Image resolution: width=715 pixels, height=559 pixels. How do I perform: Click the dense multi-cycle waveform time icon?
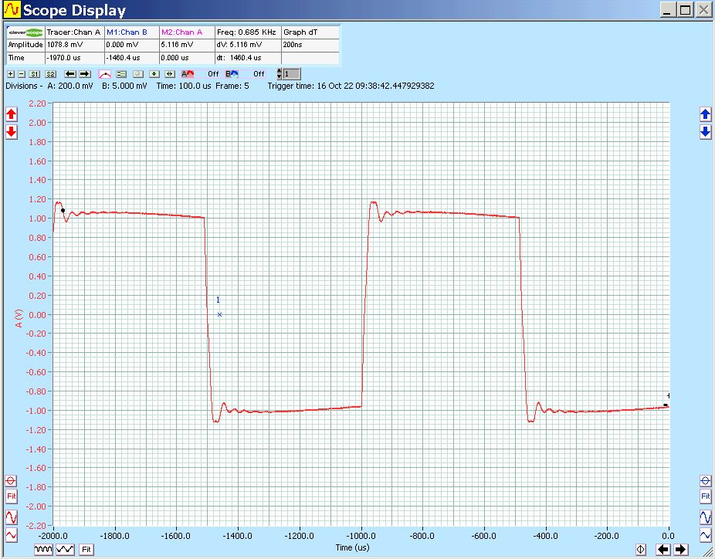43,550
